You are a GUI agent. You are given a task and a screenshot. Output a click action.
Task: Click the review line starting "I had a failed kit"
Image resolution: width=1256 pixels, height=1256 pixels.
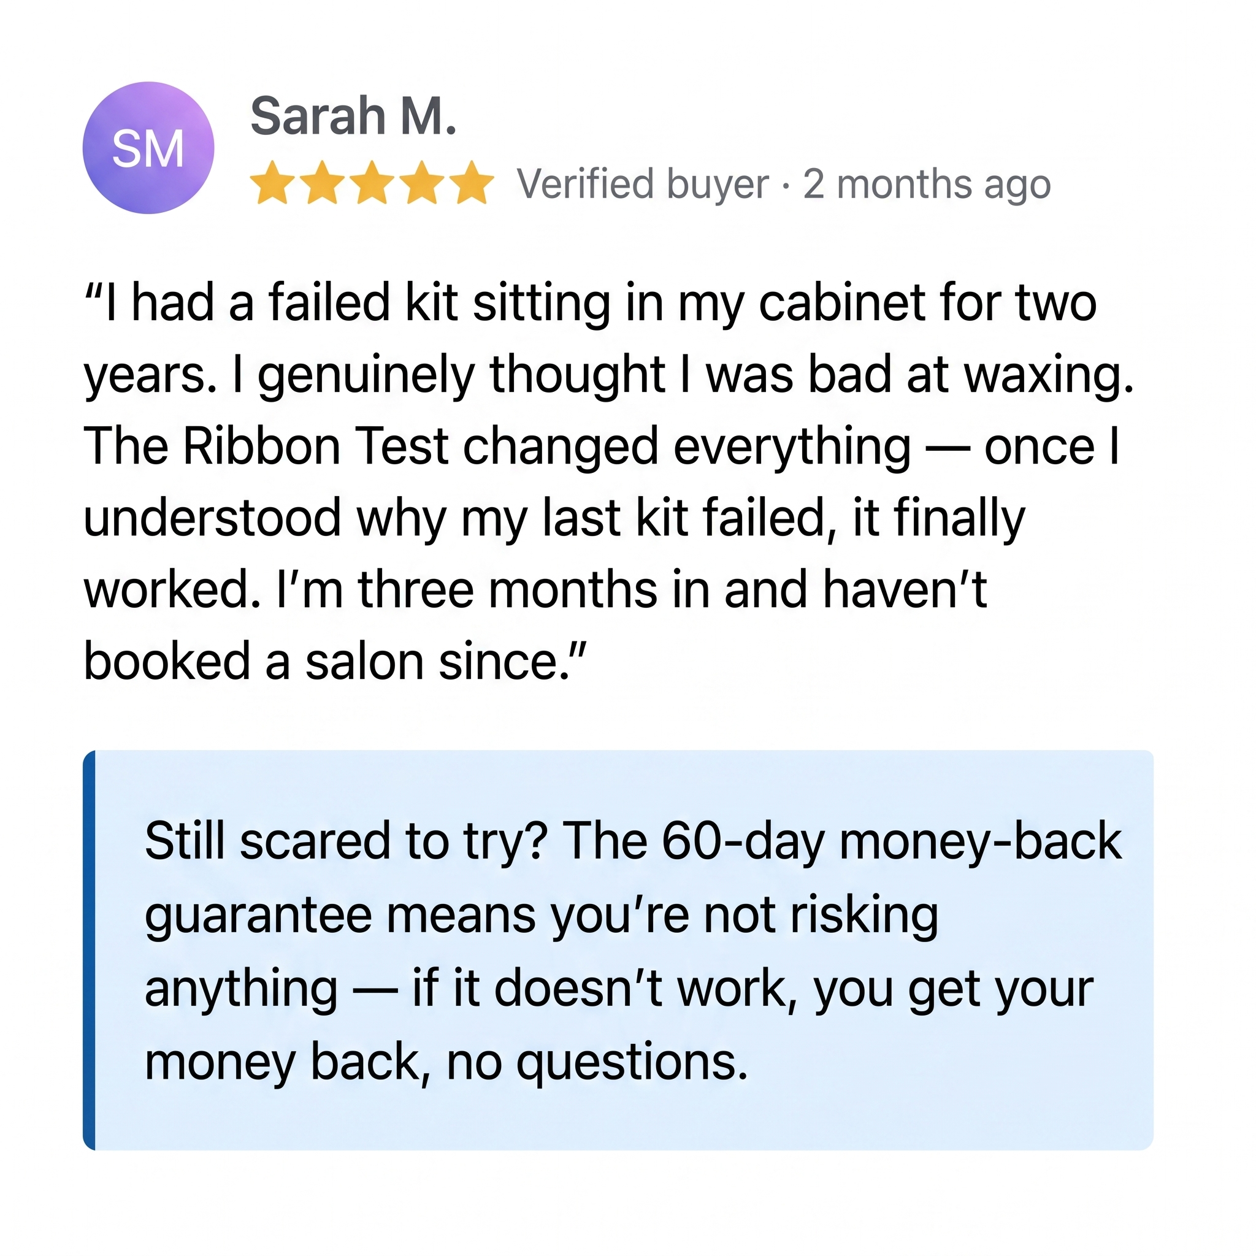[x=591, y=304]
